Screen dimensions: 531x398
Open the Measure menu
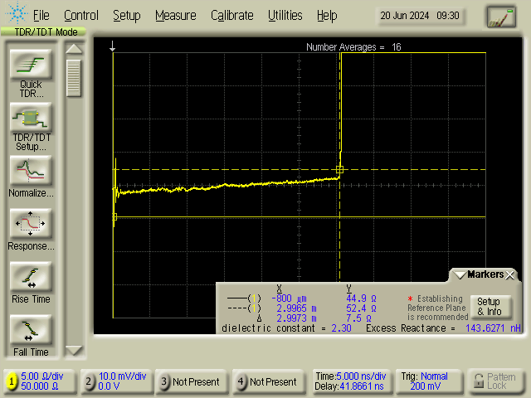pyautogui.click(x=175, y=16)
